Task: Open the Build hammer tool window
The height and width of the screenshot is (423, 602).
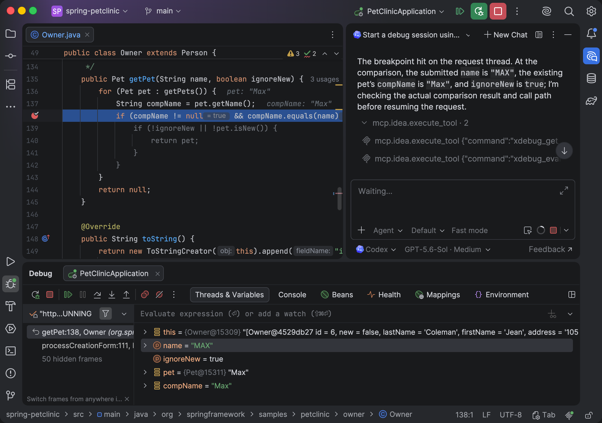Action: click(x=11, y=306)
